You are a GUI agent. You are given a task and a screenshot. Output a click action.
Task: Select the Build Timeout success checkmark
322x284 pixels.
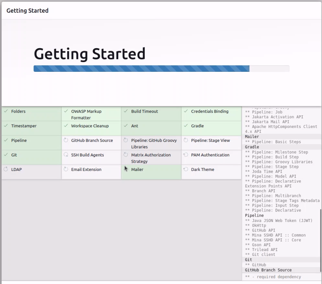(x=126, y=111)
